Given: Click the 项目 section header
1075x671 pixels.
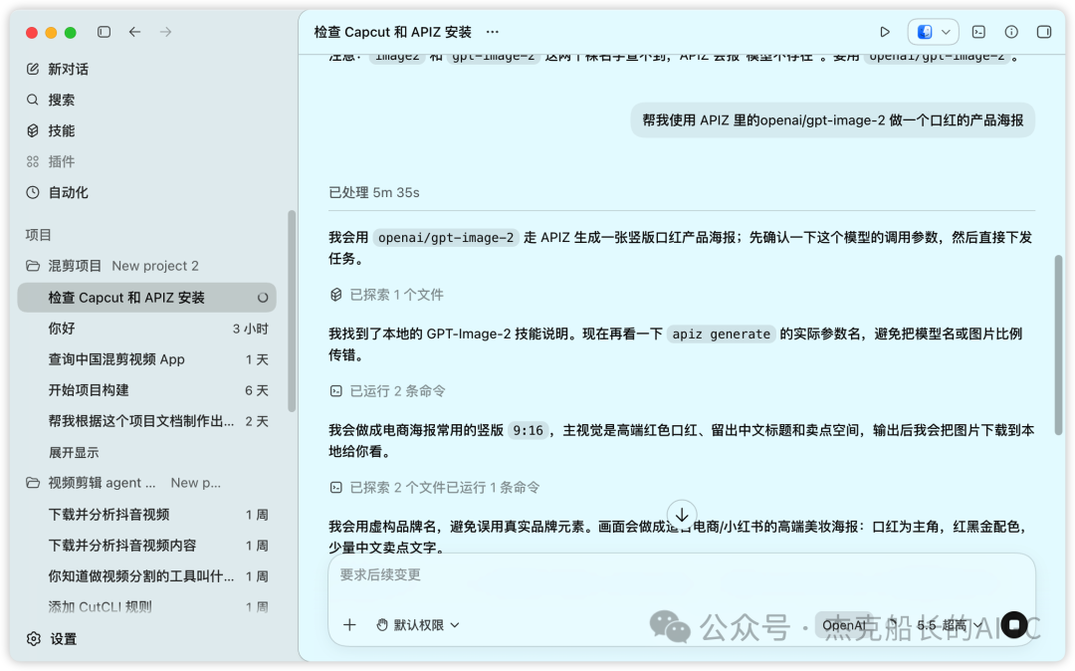Looking at the screenshot, I should [39, 235].
